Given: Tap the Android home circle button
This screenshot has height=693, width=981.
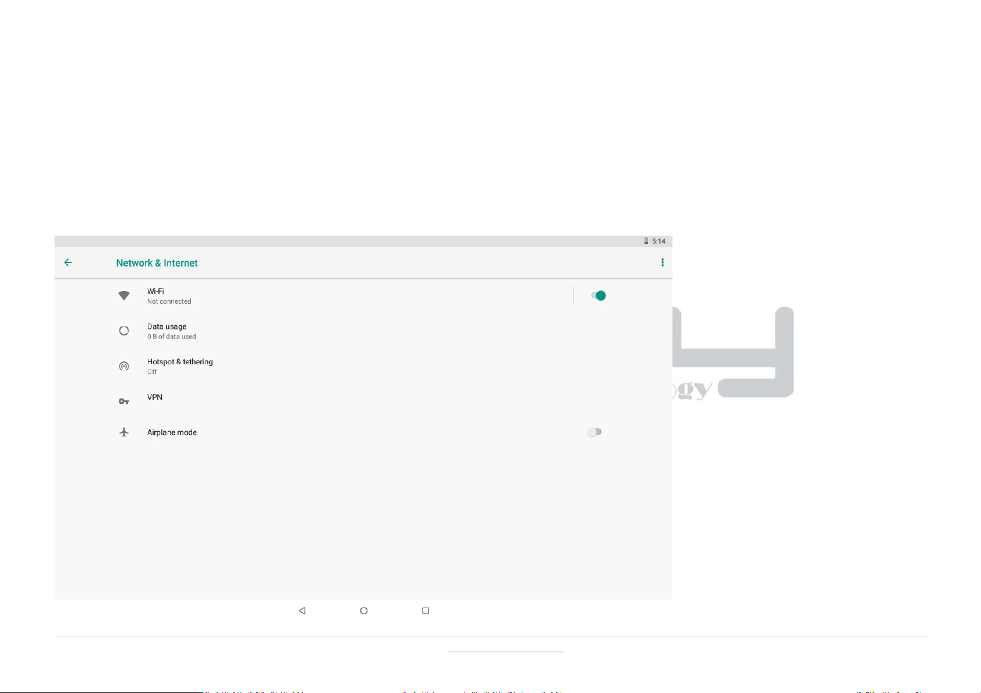Looking at the screenshot, I should pos(364,610).
